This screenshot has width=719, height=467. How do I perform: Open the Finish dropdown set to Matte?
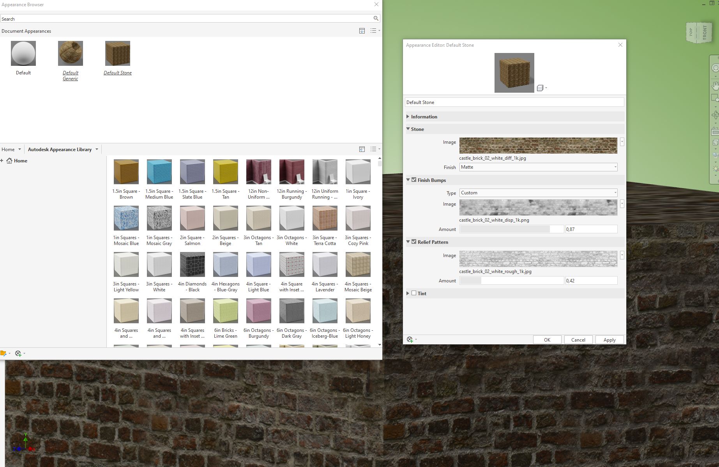coord(538,167)
